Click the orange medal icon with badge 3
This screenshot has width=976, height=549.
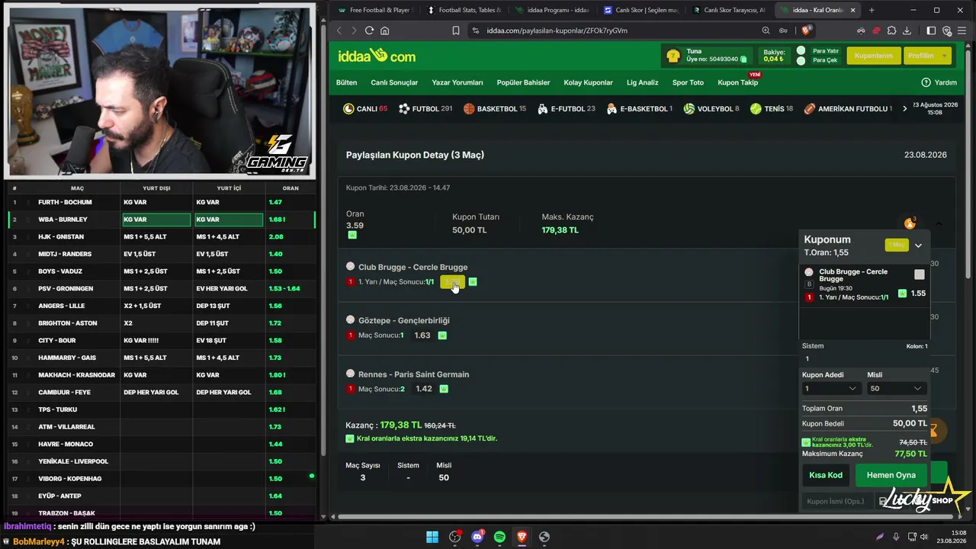[910, 223]
